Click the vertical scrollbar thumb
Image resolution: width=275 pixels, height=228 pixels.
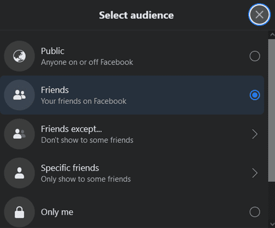tap(272, 110)
